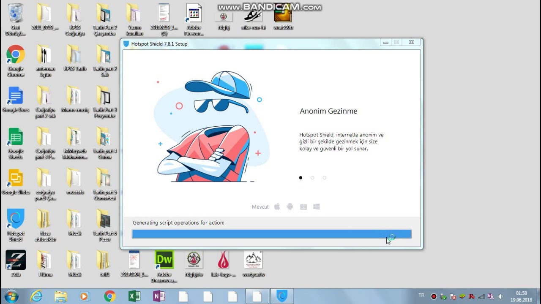
Task: Select the fdghj.fw file on desktop
Action: pos(194,263)
